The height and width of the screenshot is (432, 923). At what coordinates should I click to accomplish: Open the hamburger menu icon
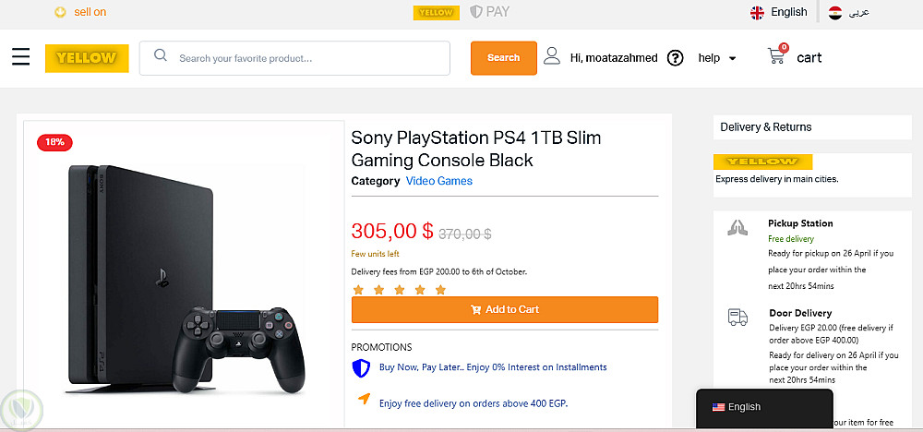click(21, 57)
